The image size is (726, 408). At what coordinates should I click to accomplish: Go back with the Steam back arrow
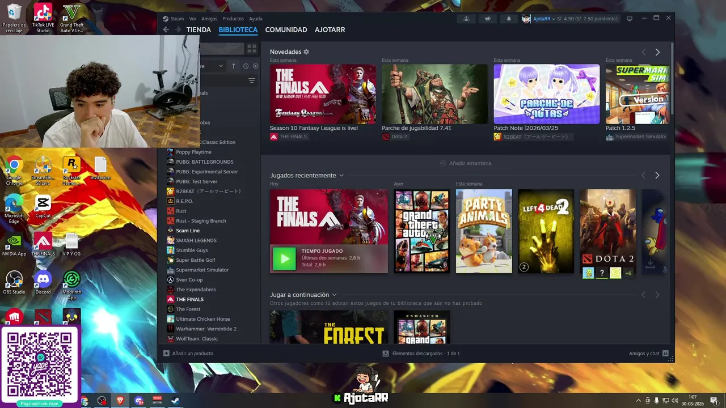point(166,29)
